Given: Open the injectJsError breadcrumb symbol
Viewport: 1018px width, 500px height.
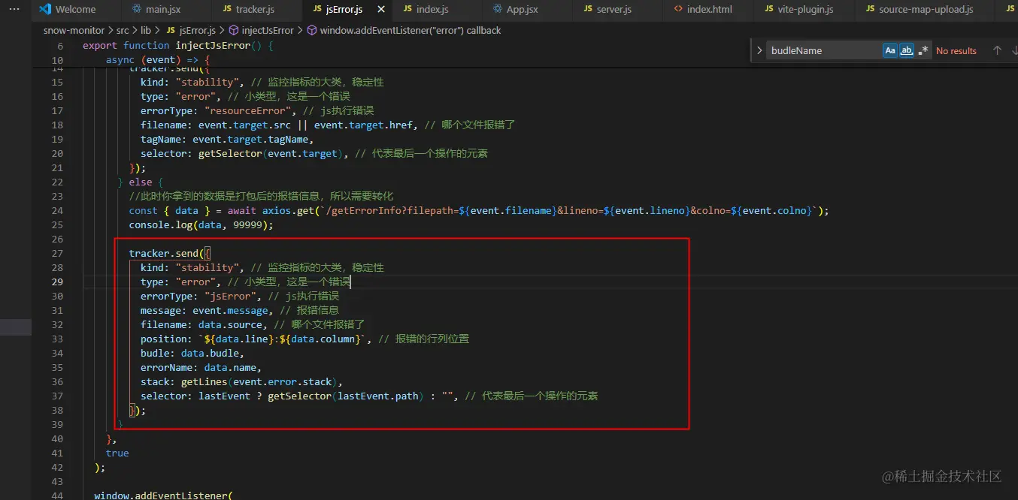Looking at the screenshot, I should pyautogui.click(x=261, y=31).
